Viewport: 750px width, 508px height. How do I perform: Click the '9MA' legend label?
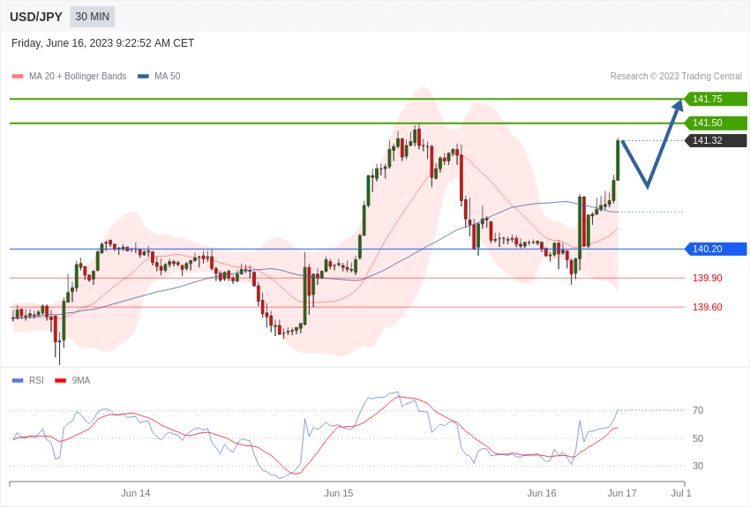81,380
